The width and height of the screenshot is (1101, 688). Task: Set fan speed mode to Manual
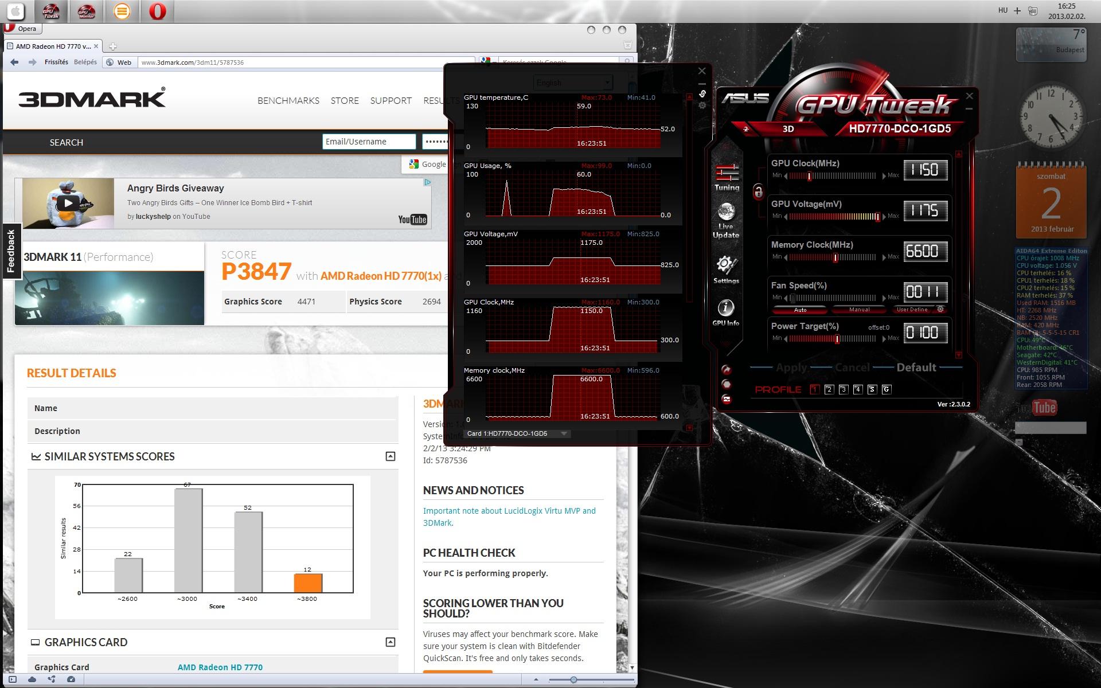(x=859, y=310)
